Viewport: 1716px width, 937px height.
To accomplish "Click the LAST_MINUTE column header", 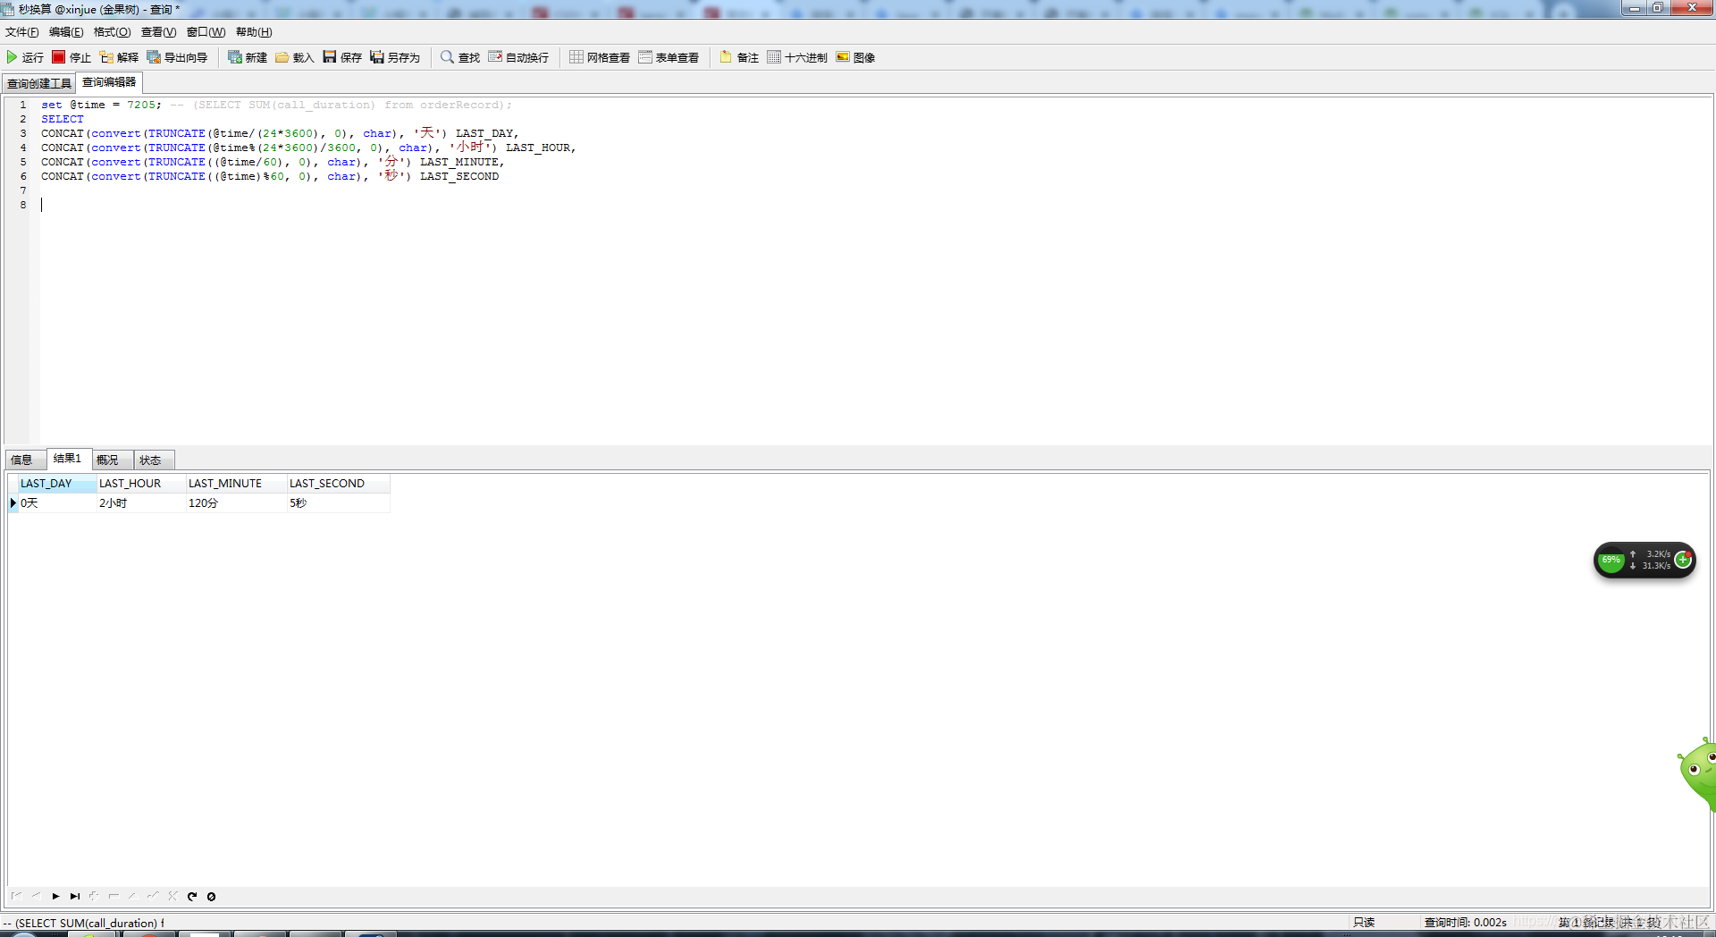I will [x=236, y=484].
